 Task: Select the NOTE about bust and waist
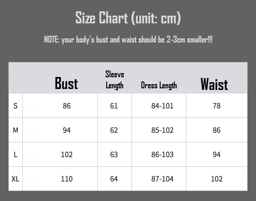128,40
